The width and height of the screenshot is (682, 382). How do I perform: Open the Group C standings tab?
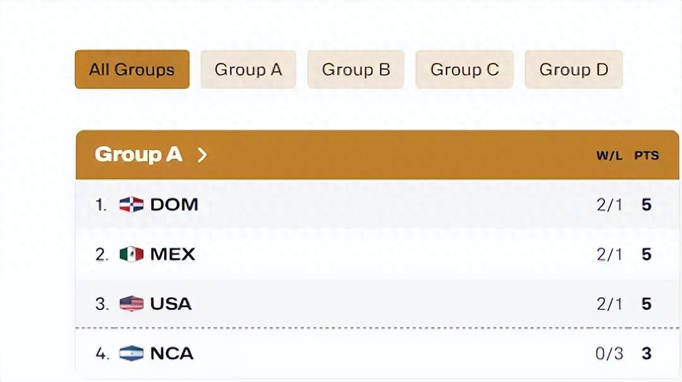(x=464, y=69)
